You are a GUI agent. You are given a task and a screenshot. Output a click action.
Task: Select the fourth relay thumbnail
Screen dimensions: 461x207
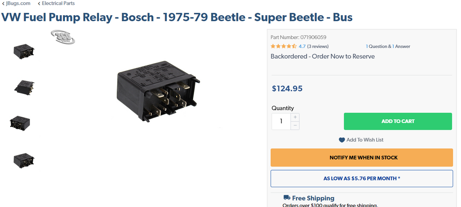(24, 161)
